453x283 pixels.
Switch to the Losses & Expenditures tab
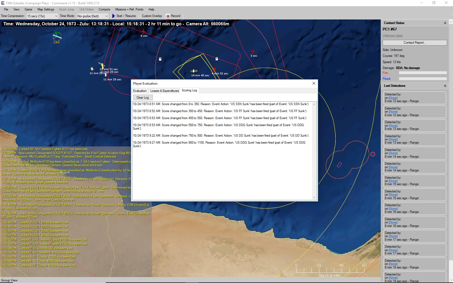click(x=164, y=91)
